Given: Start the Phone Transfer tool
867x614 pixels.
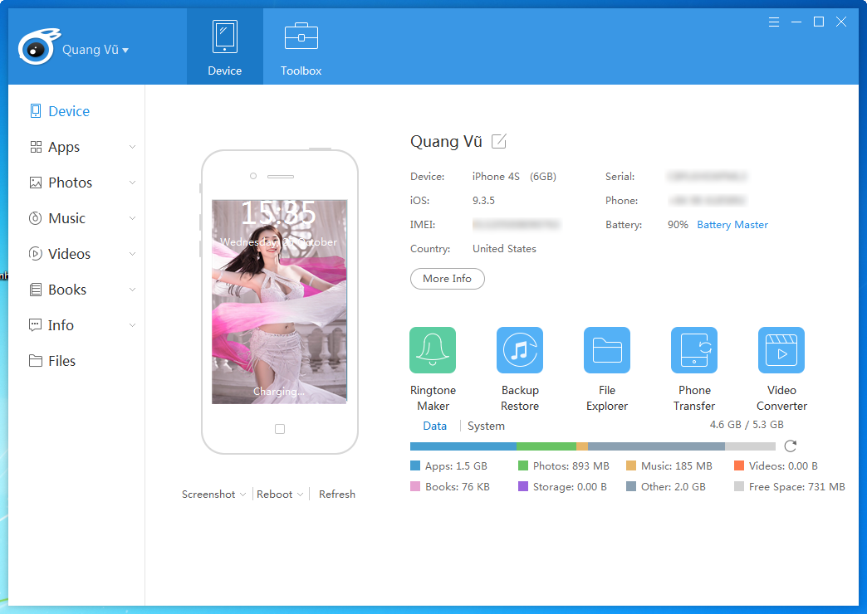Looking at the screenshot, I should (694, 350).
